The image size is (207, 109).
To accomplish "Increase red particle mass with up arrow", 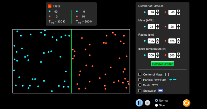I will [178, 25].
